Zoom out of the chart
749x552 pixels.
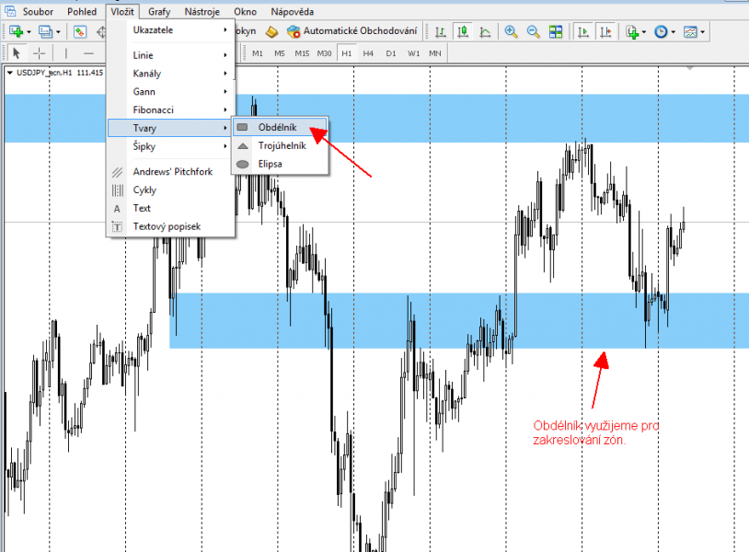532,30
